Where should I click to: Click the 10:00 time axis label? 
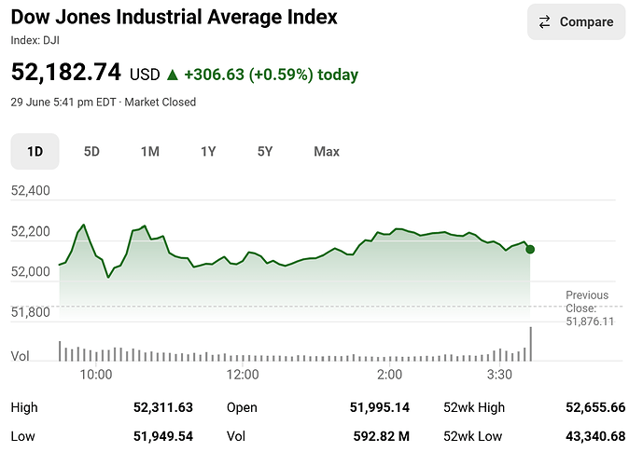click(96, 375)
